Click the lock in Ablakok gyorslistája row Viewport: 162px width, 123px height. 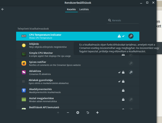[x=123, y=81]
